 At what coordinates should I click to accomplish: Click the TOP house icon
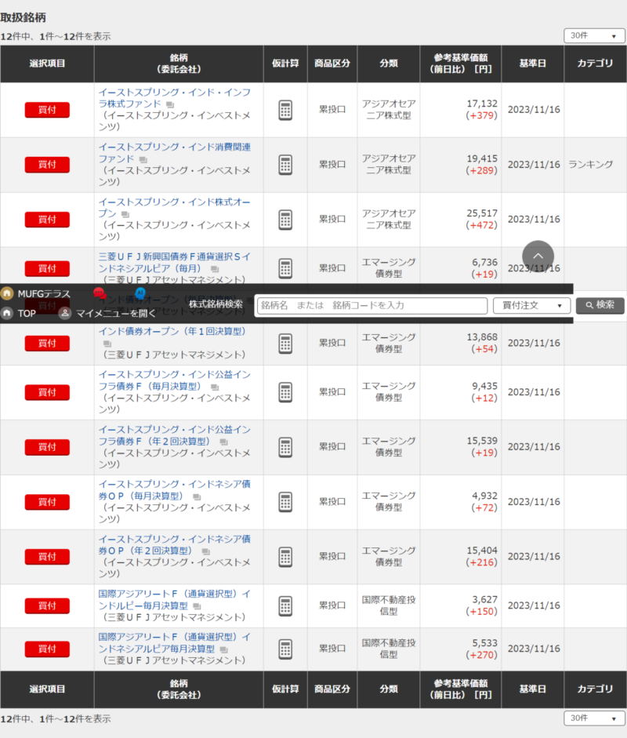pyautogui.click(x=7, y=313)
